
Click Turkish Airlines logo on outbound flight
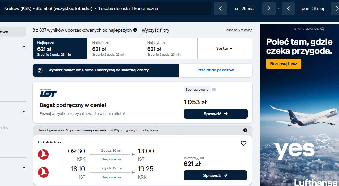tap(44, 155)
